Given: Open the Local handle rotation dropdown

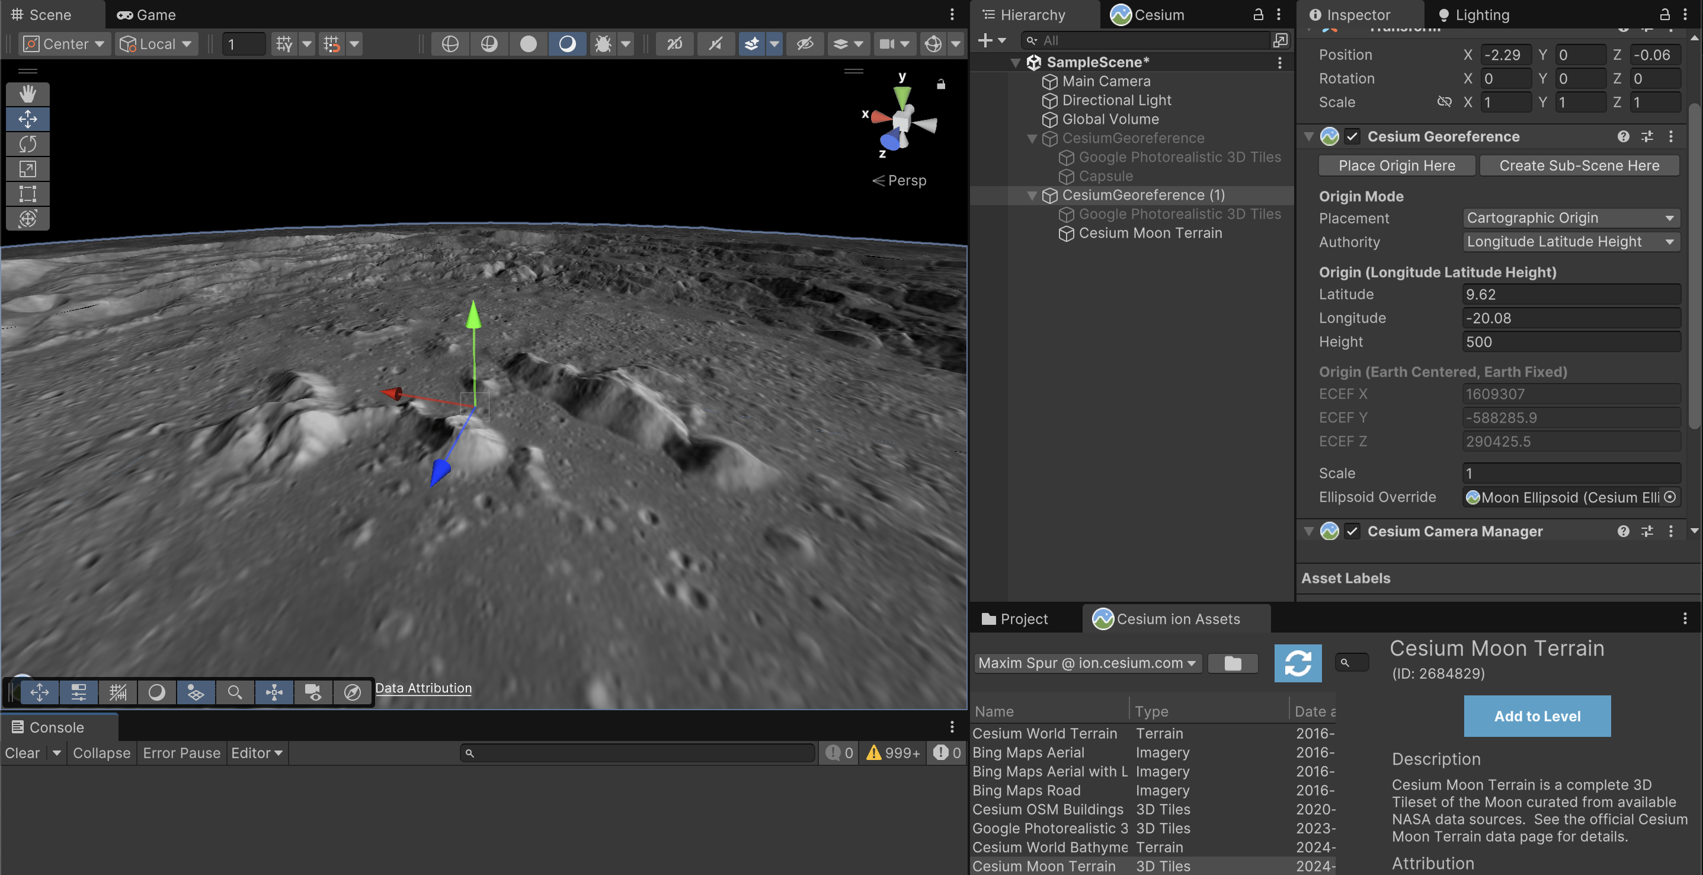Looking at the screenshot, I should pos(156,44).
